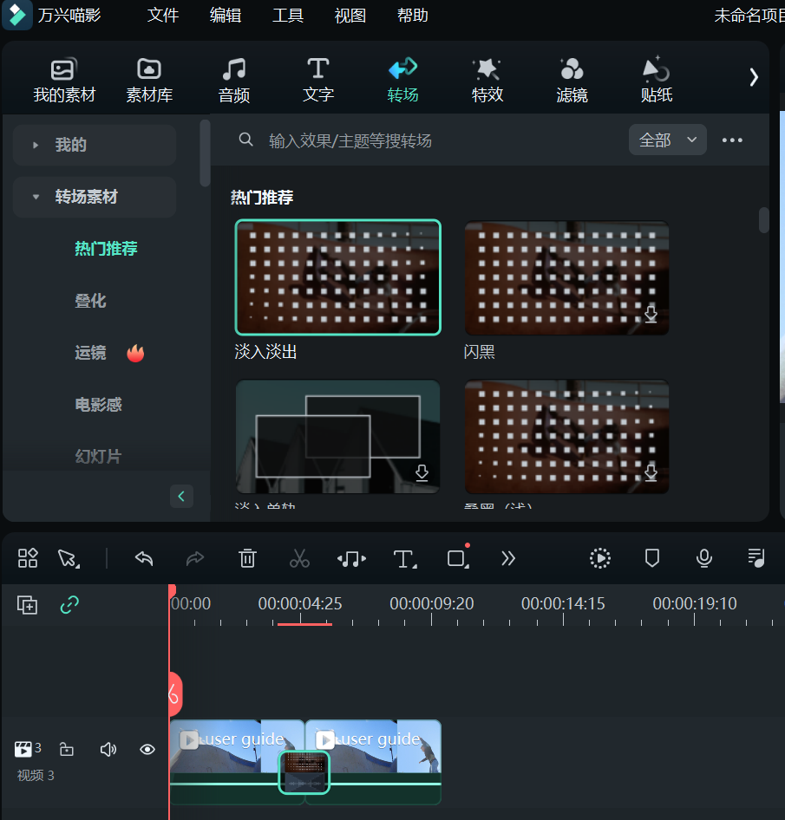
Task: Click the undo icon in the timeline toolbar
Action: tap(144, 558)
